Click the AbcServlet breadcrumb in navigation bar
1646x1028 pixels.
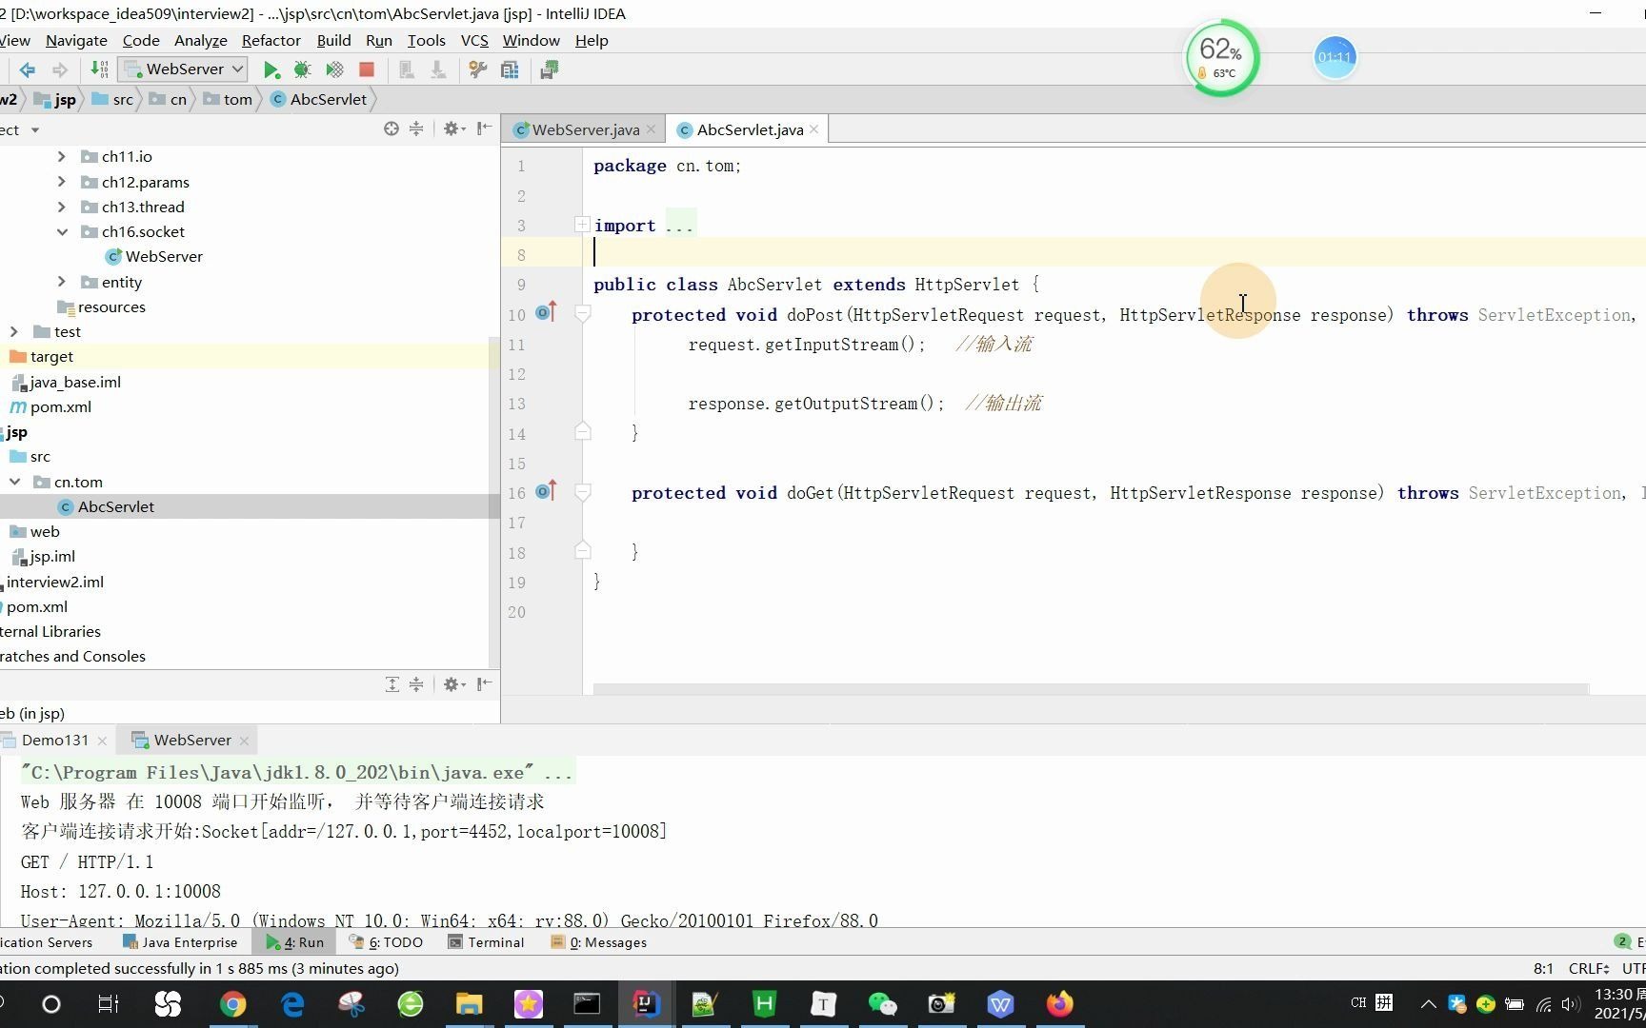tap(319, 99)
